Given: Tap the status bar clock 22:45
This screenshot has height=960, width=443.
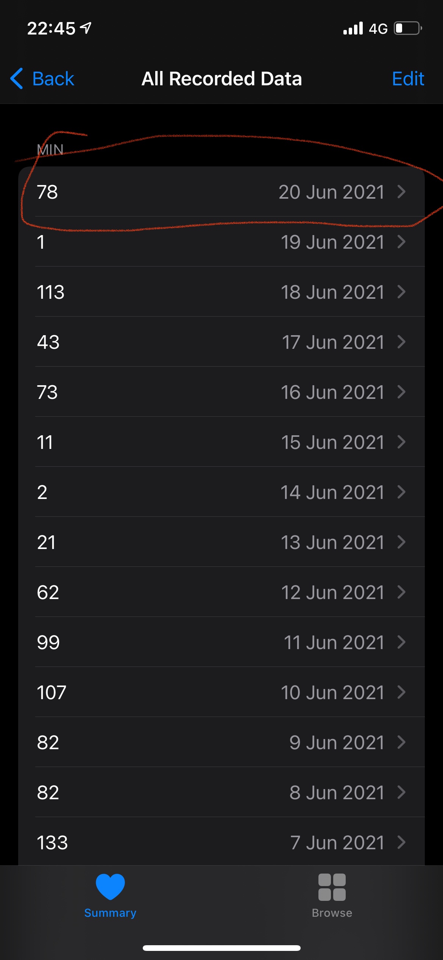Looking at the screenshot, I should click(51, 28).
